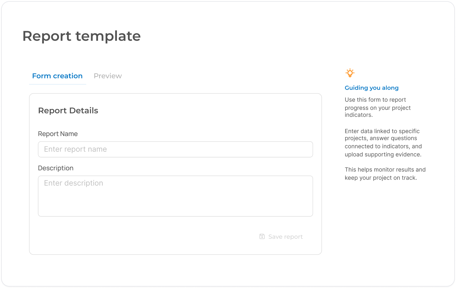The width and height of the screenshot is (456, 288).
Task: Click the 'Use this form to report' line
Action: click(x=375, y=100)
